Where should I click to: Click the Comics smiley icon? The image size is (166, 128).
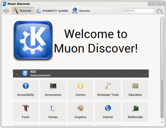click(81, 86)
